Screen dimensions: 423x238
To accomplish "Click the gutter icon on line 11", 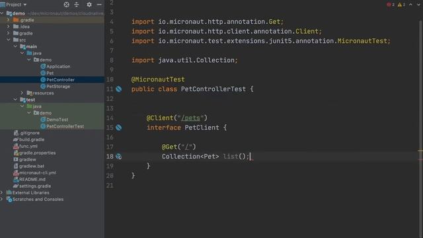I will [x=119, y=89].
